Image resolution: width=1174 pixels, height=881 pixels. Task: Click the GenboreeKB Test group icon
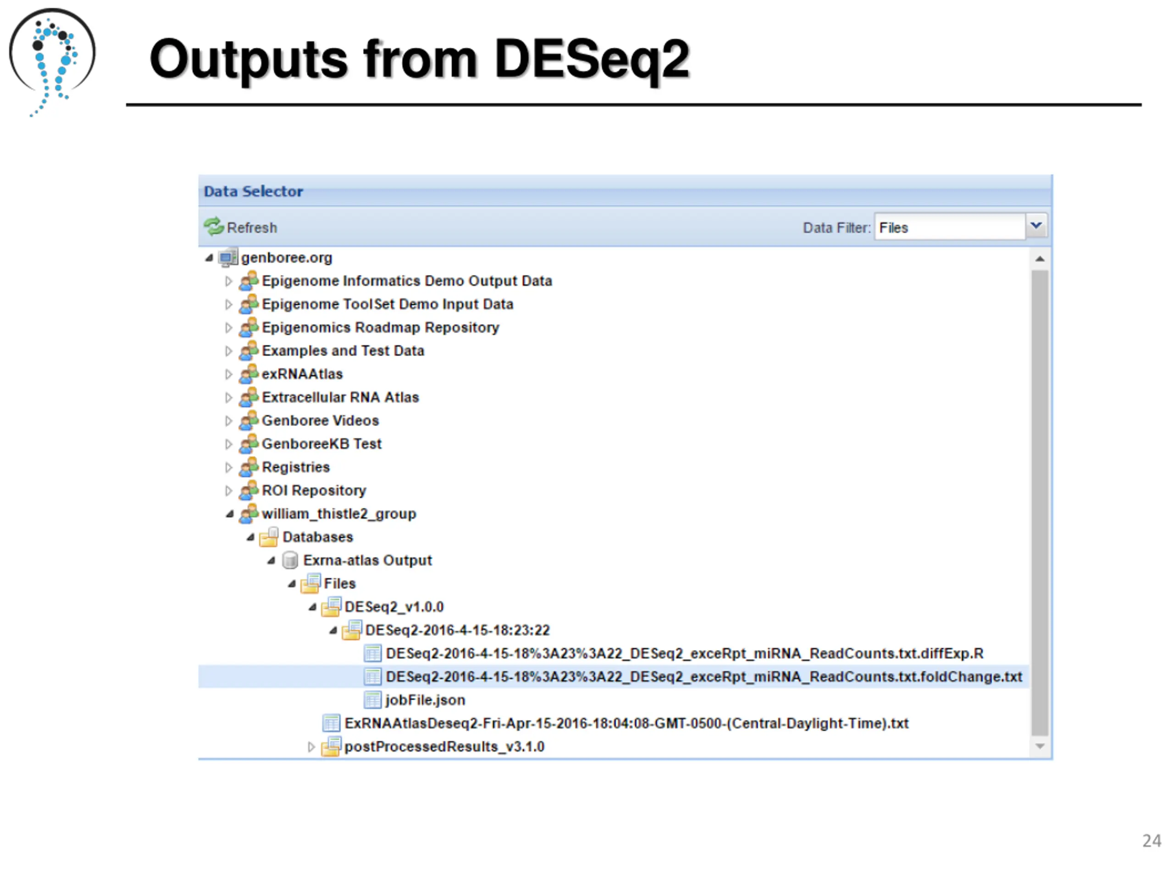pos(249,444)
